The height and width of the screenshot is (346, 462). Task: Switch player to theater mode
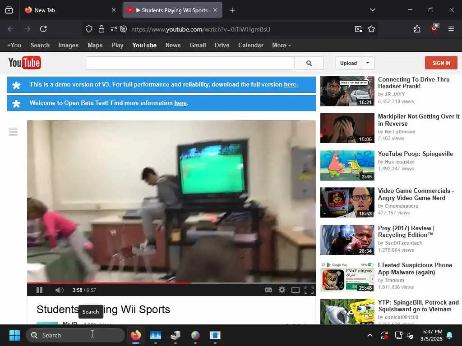click(295, 290)
